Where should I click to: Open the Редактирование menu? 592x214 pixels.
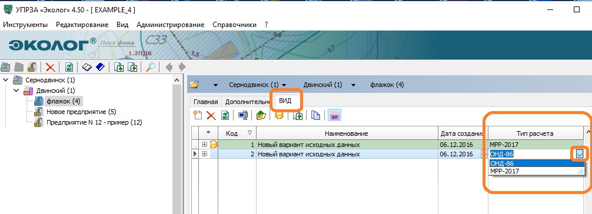click(x=82, y=25)
